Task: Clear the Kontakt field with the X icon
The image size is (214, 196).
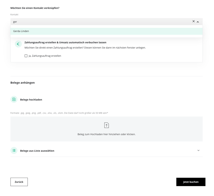Action: pyautogui.click(x=193, y=21)
